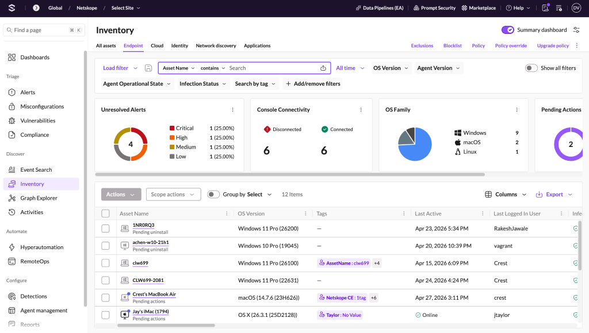This screenshot has height=333, width=589.
Task: Click the High orange legend swatch
Action: pyautogui.click(x=172, y=138)
